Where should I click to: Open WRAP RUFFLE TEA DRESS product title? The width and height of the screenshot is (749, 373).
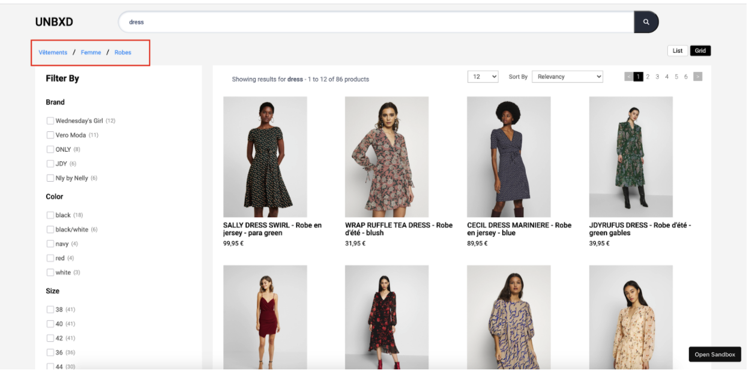click(x=399, y=229)
